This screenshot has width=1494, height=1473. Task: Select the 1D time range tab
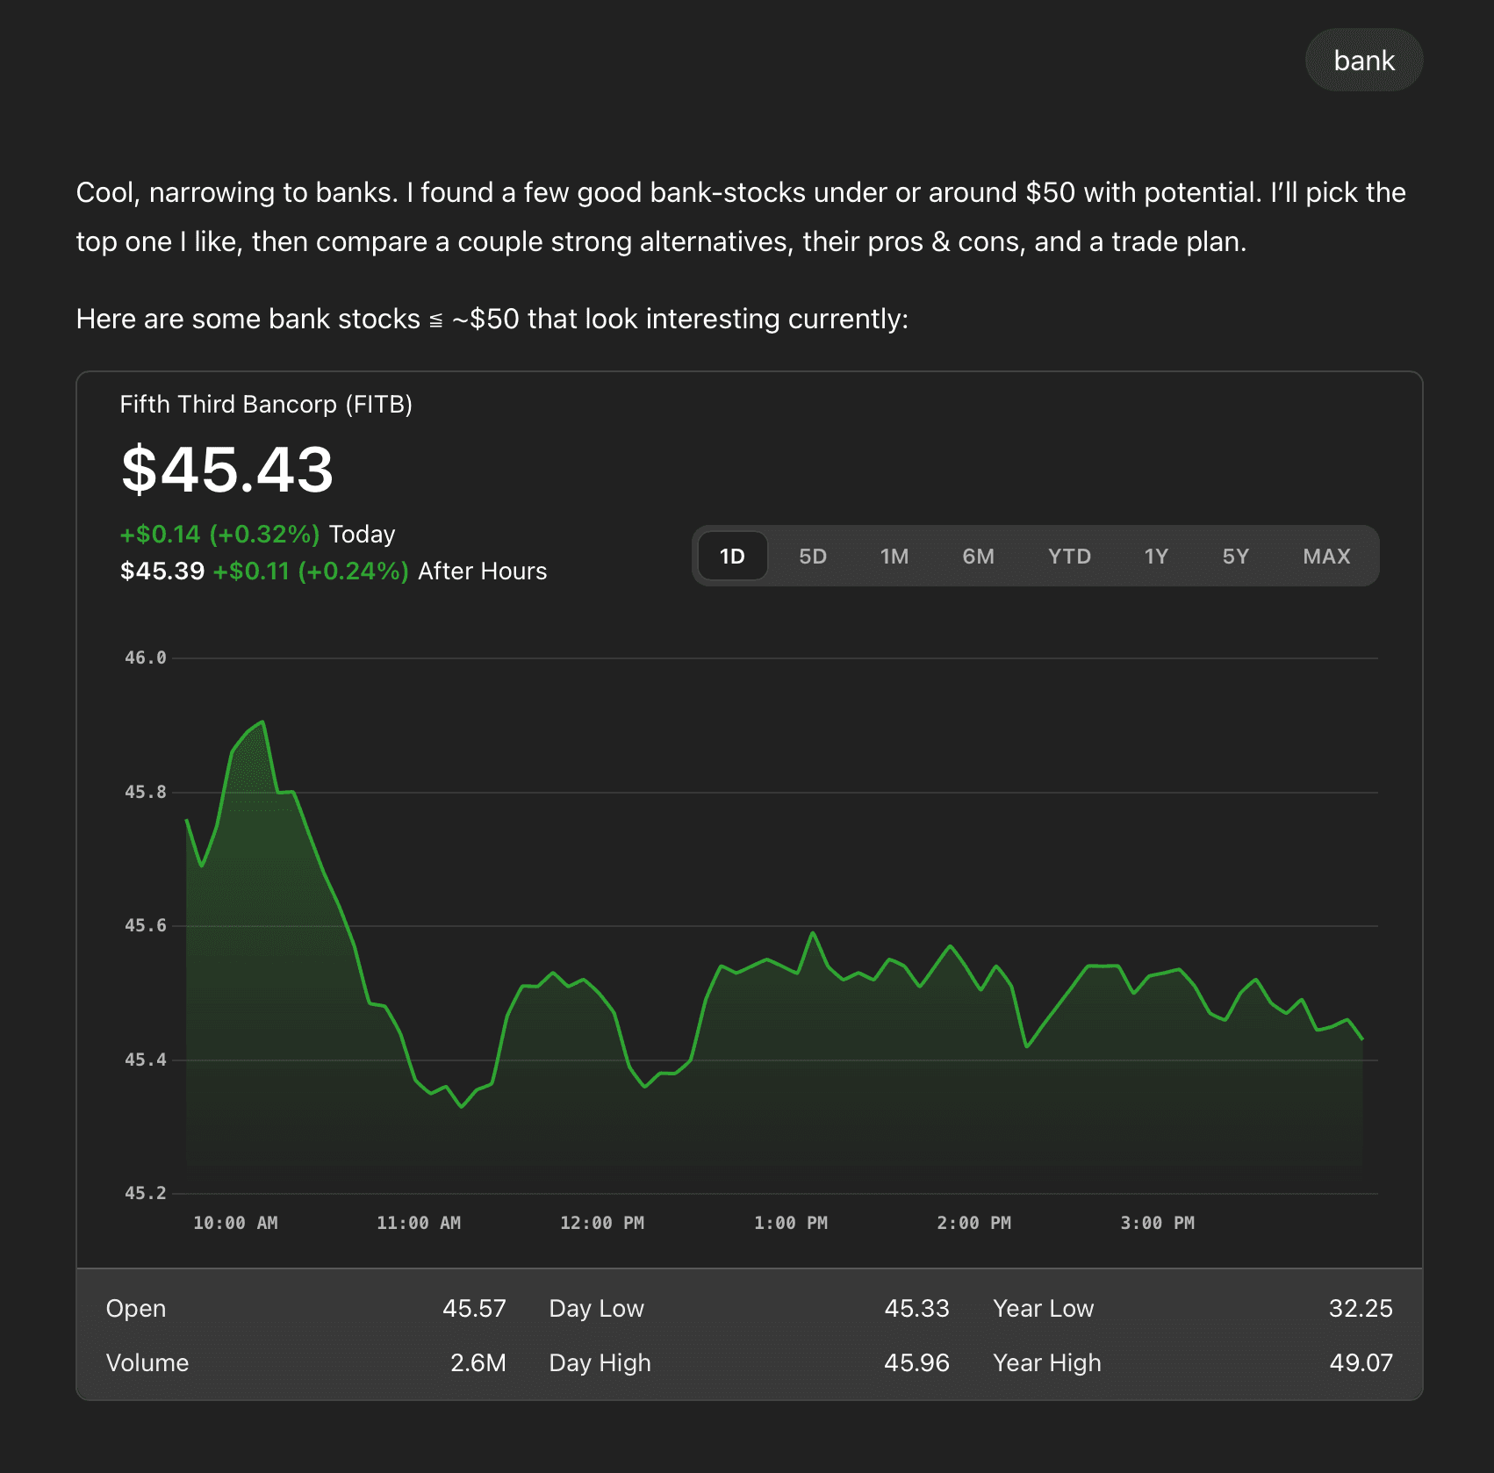point(732,556)
